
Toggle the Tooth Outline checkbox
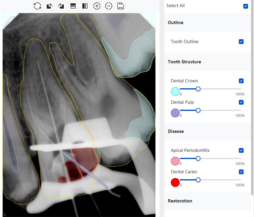tap(241, 42)
